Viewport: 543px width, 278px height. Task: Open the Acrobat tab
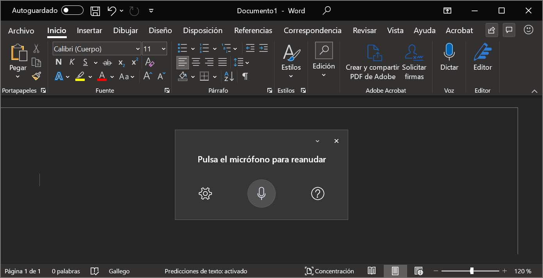[x=459, y=30]
